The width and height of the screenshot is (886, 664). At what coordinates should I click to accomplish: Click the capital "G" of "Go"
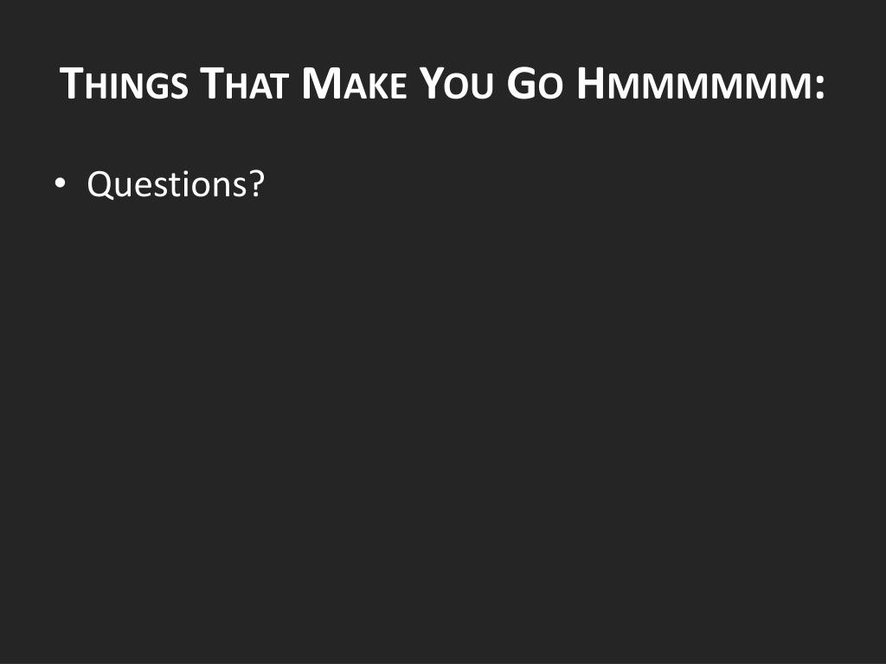pos(521,84)
